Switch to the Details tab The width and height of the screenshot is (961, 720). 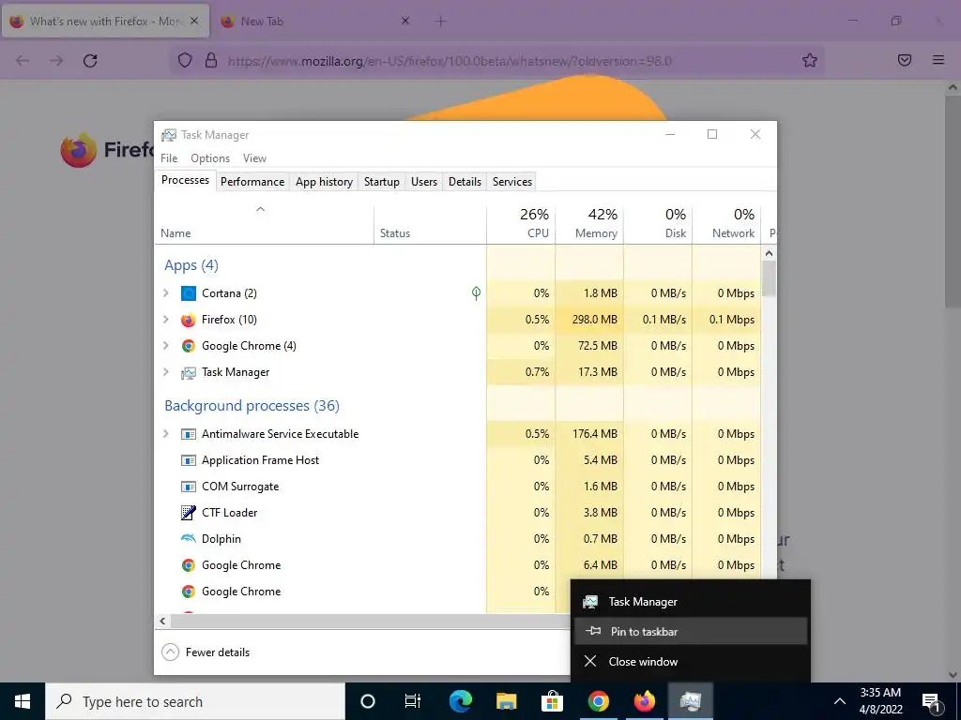pyautogui.click(x=465, y=182)
